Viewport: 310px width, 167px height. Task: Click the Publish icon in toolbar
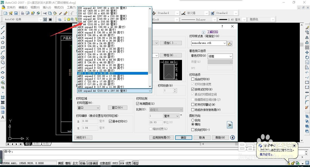[33, 13]
